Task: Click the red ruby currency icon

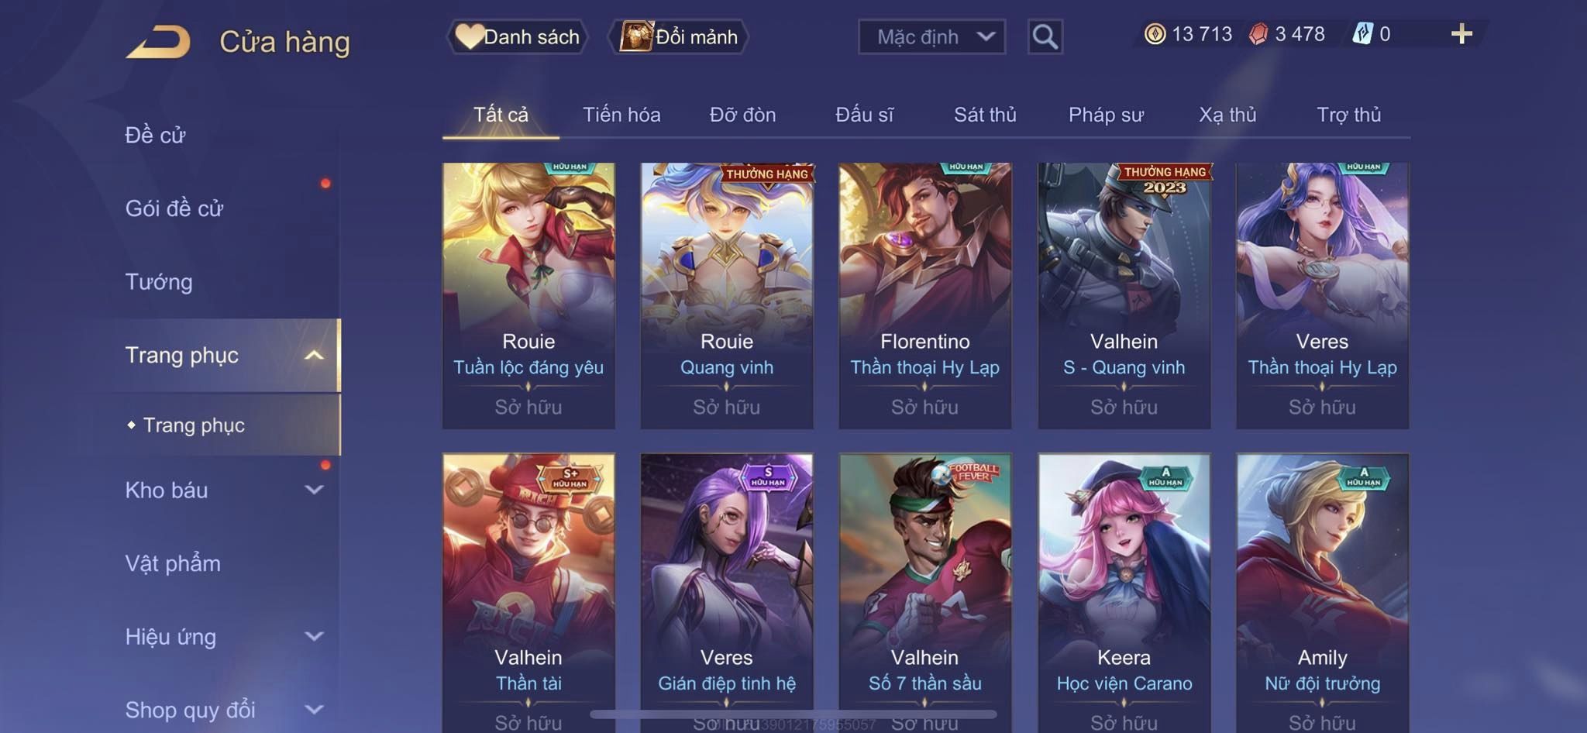Action: click(x=1258, y=34)
